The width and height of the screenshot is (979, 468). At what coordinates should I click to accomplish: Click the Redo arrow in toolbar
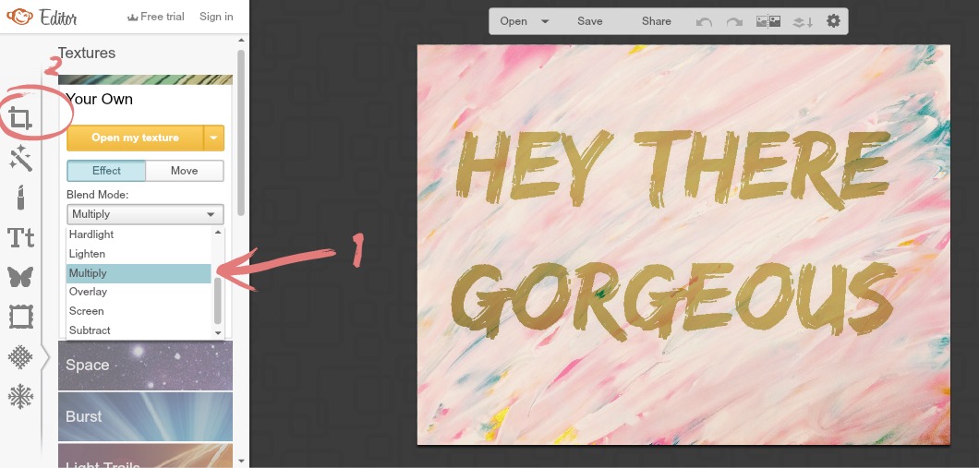[x=734, y=22]
